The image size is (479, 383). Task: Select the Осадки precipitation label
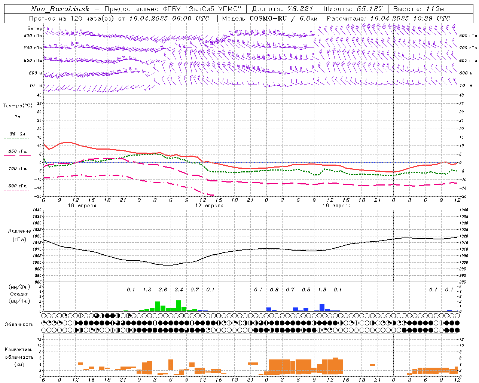pyautogui.click(x=19, y=294)
